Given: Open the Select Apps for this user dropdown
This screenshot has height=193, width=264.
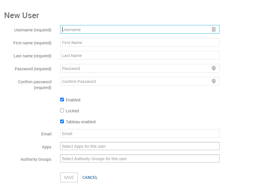Looking at the screenshot, I should [x=140, y=146].
